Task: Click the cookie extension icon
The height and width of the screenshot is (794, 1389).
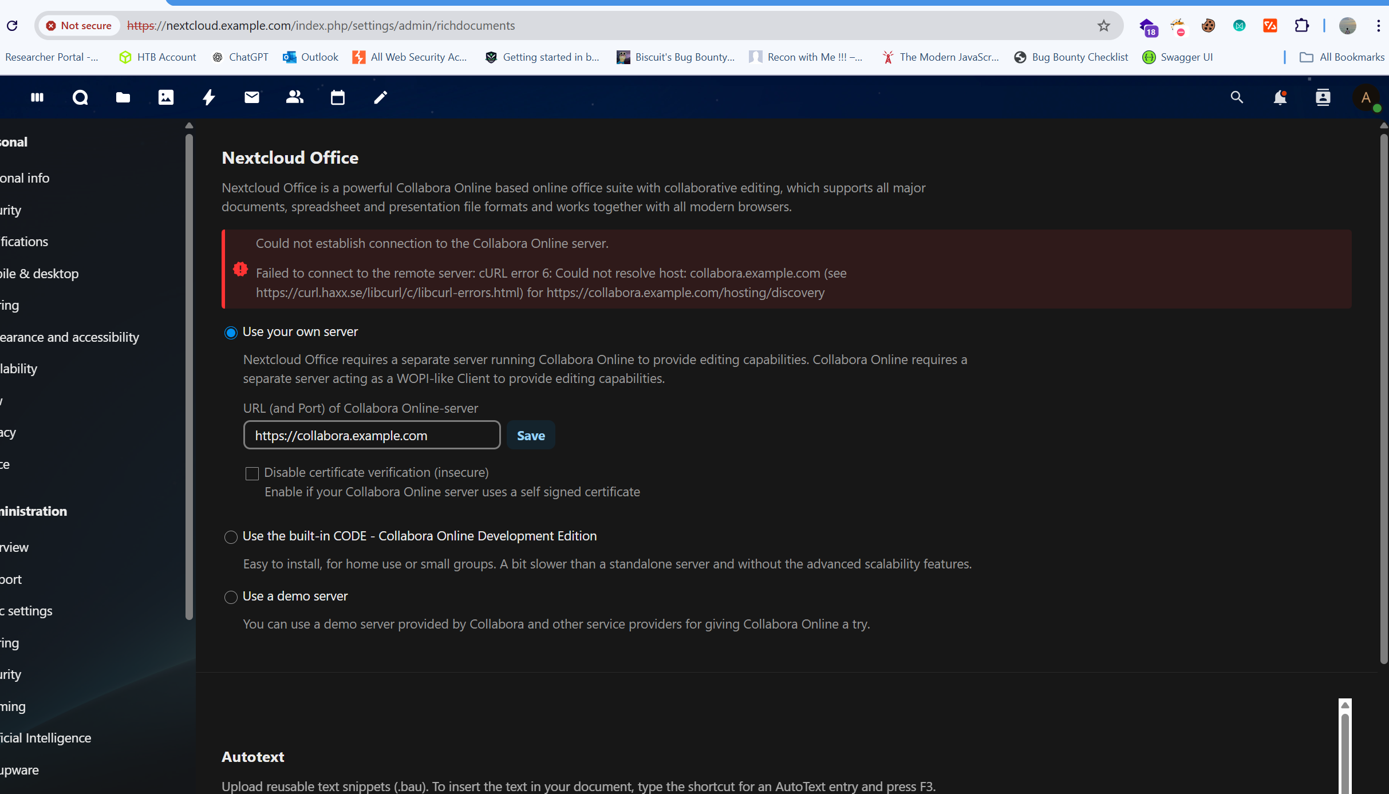Action: (1209, 26)
